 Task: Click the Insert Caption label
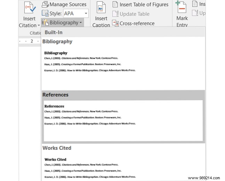(101, 22)
